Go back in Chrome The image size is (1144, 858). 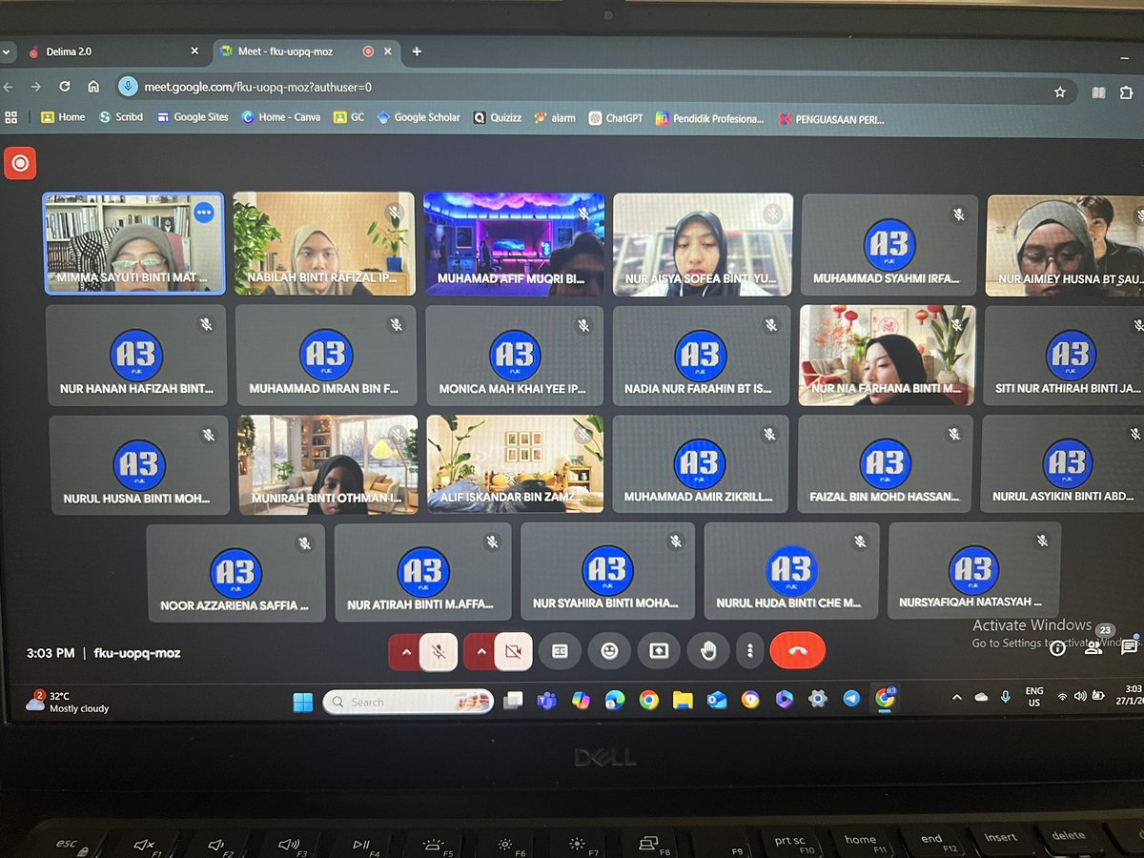click(8, 87)
